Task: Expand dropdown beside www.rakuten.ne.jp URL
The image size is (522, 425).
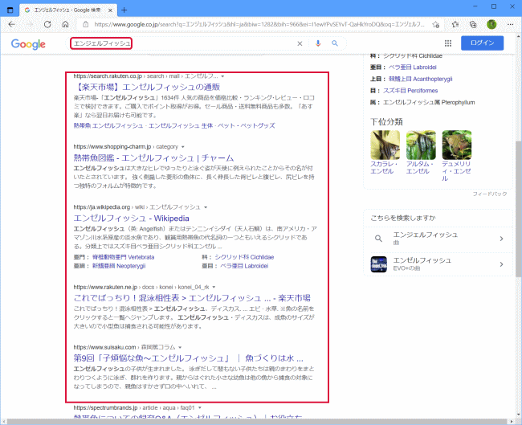Action: click(214, 287)
